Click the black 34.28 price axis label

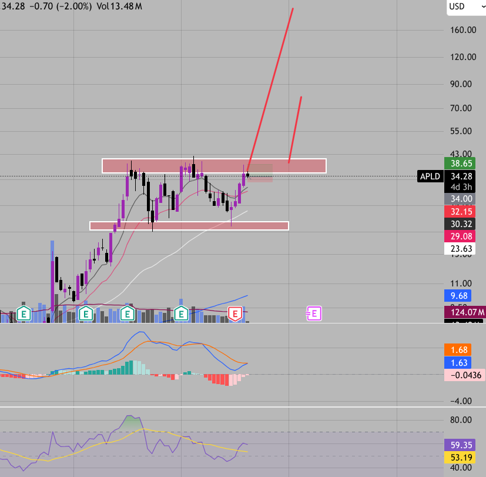point(461,176)
